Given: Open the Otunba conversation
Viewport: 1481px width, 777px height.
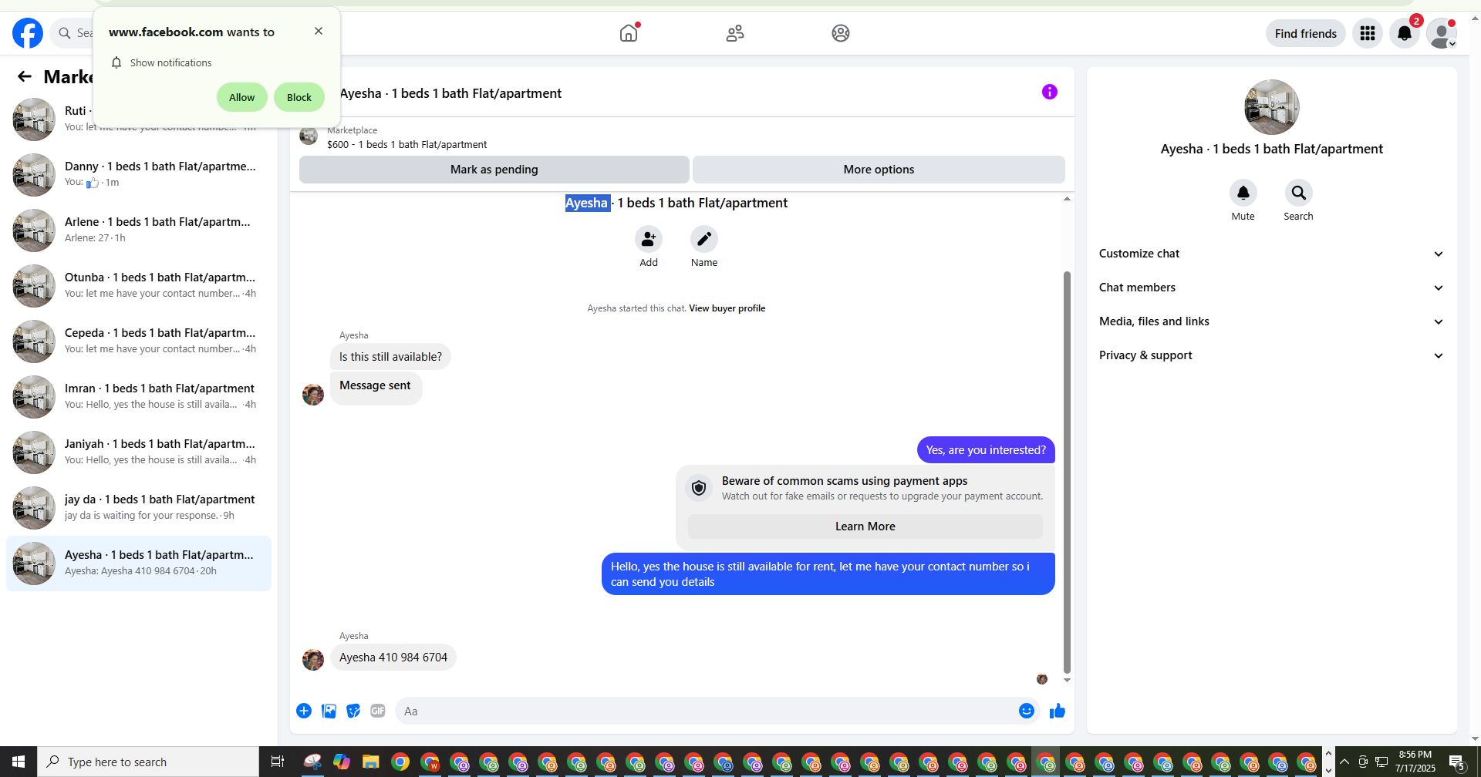Looking at the screenshot, I should (139, 286).
